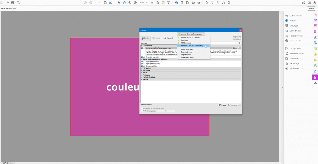Enable Run checks for visible layers only
This screenshot has height=164, width=318.
142,108
